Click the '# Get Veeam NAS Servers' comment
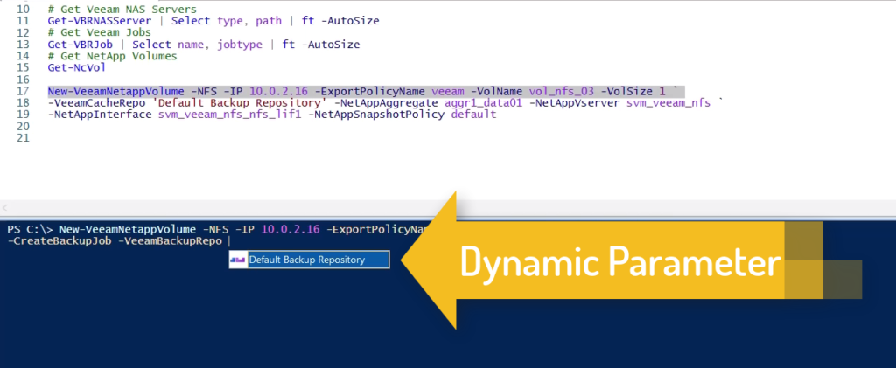The width and height of the screenshot is (896, 368). (x=122, y=9)
